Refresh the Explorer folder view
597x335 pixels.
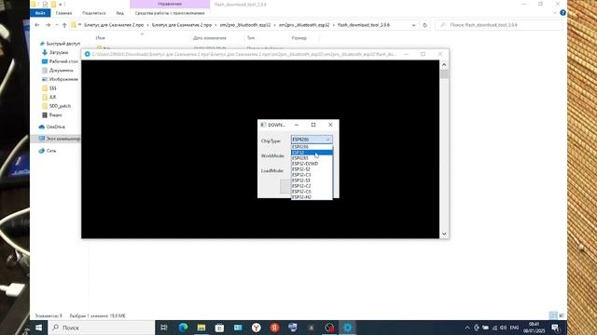[425, 25]
